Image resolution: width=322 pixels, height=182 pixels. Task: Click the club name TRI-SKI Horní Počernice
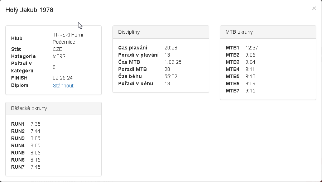[x=68, y=38]
